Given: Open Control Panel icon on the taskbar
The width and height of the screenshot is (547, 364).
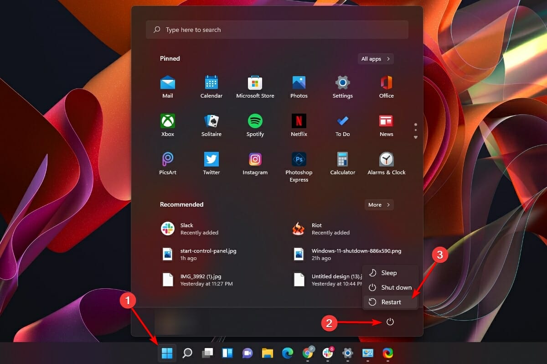Looking at the screenshot, I should [368, 353].
